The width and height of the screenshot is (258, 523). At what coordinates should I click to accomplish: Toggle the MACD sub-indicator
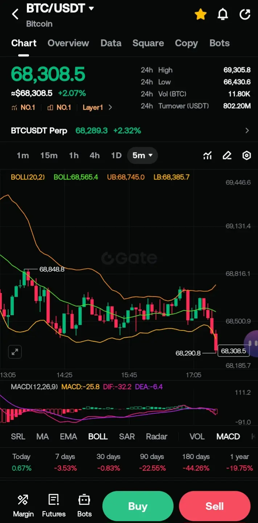[x=228, y=436]
